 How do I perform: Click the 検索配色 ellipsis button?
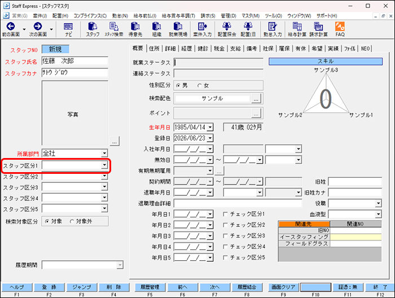(256, 99)
